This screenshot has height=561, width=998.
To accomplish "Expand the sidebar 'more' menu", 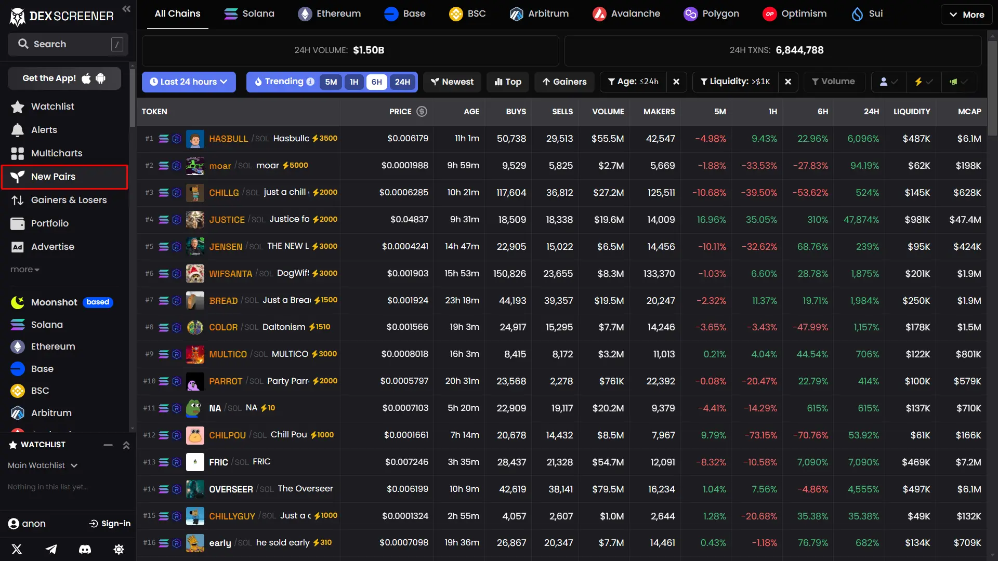I will coord(24,270).
